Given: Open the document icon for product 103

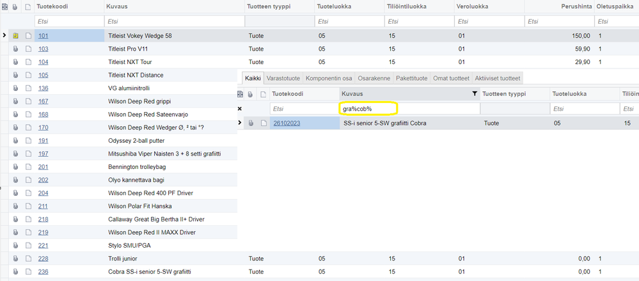Looking at the screenshot, I should tap(28, 49).
